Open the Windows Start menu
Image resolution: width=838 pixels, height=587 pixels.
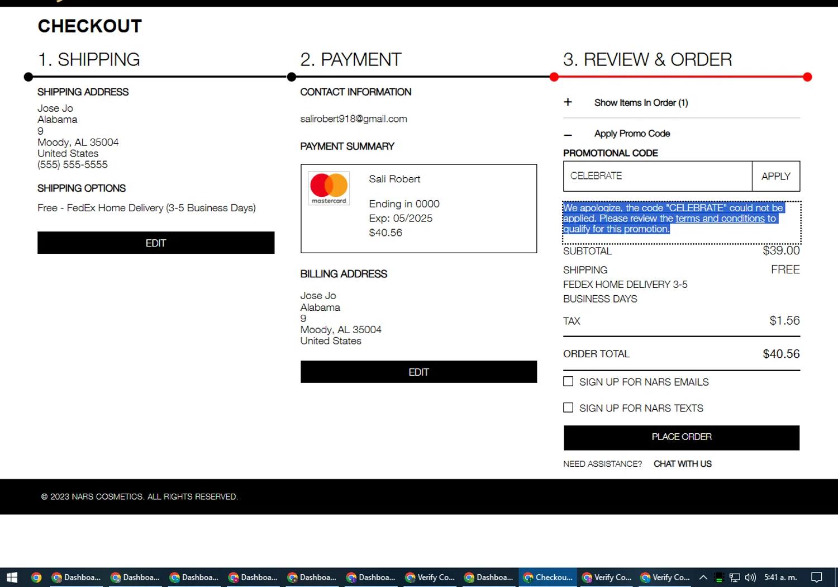click(12, 577)
